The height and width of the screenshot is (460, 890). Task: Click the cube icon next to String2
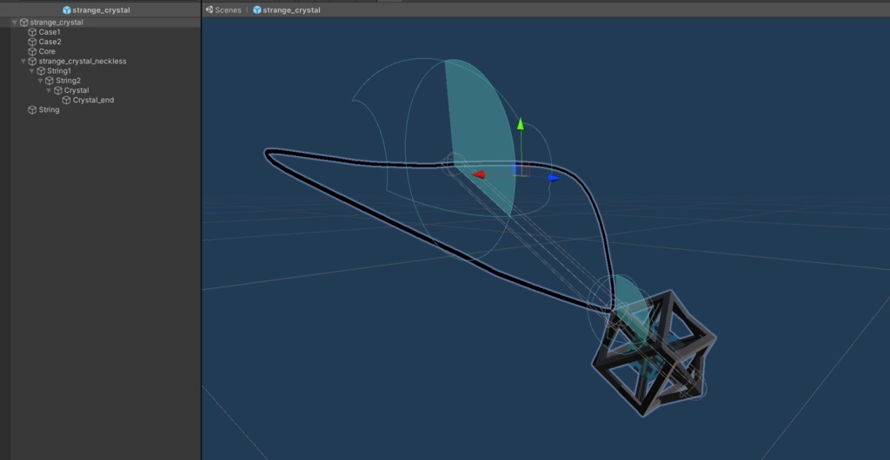[50, 81]
